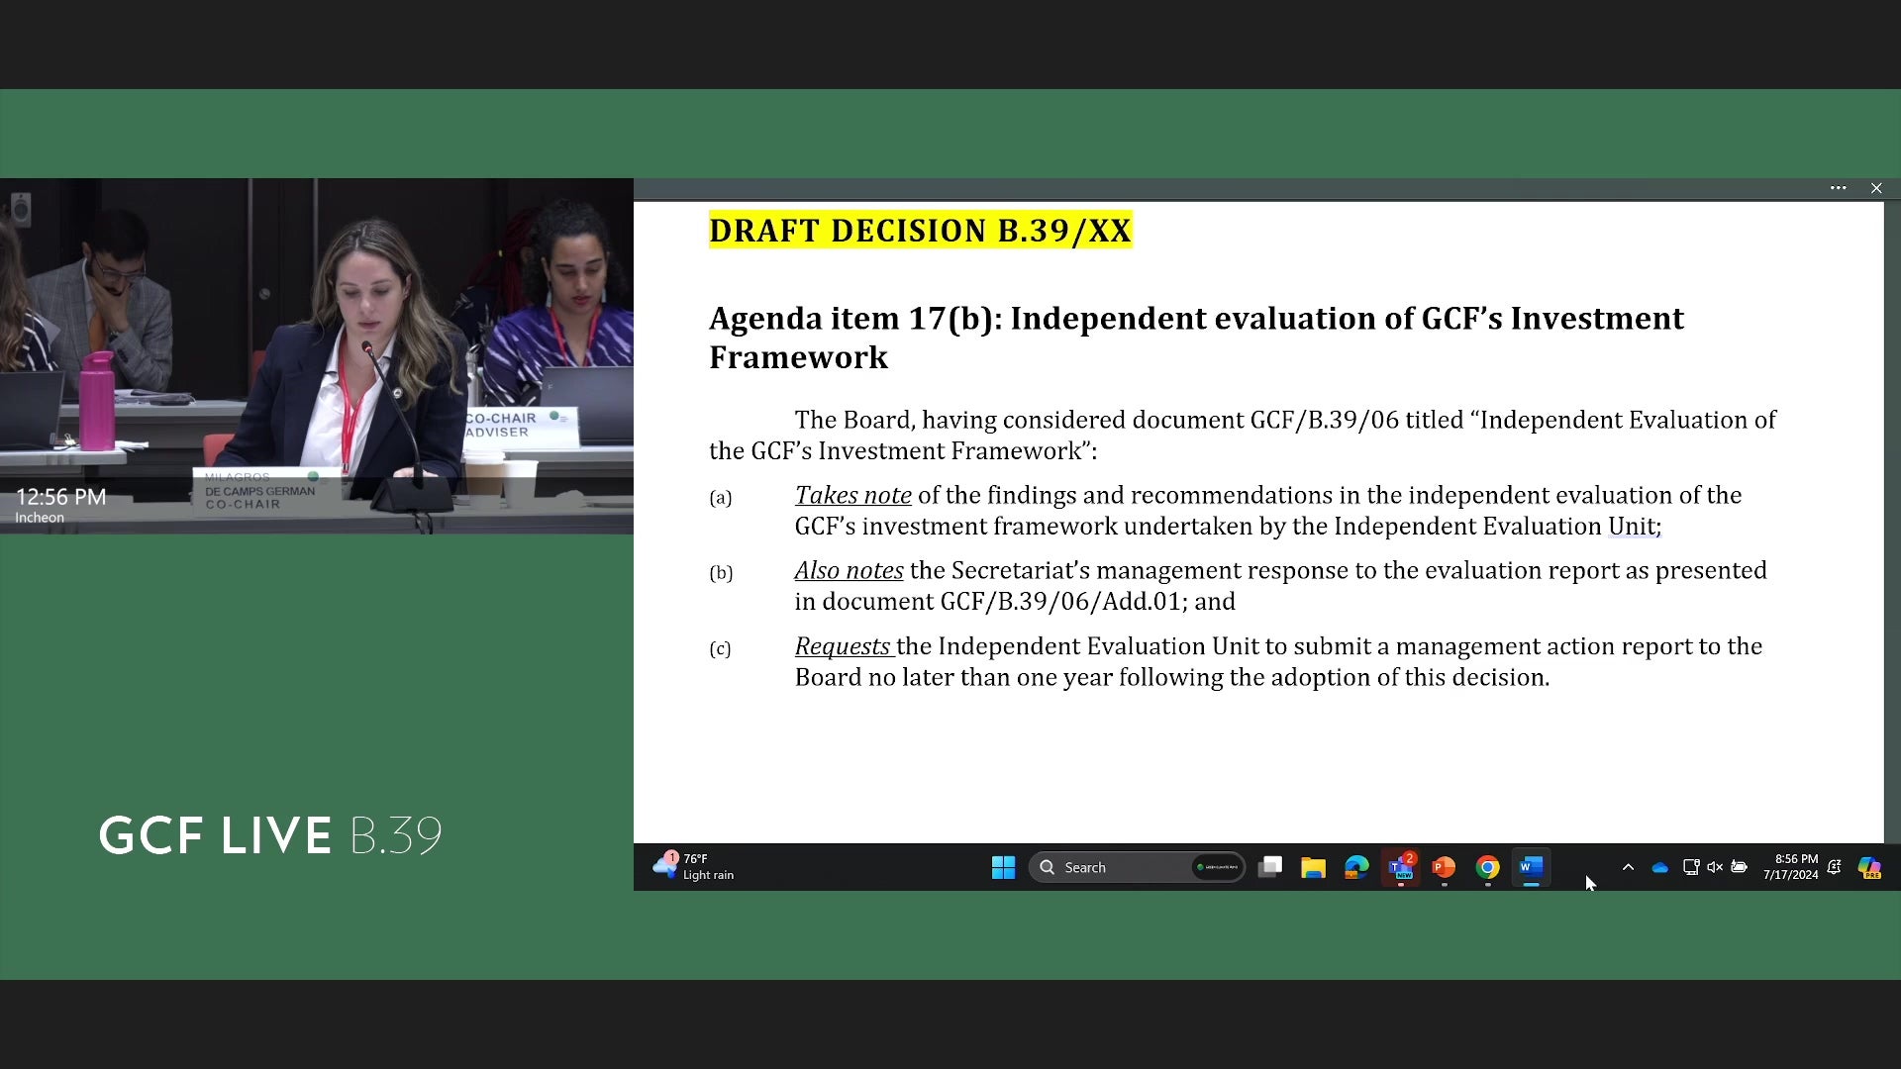The height and width of the screenshot is (1069, 1901).
Task: Click document reference 'GCF/B.39/06/Add.01'
Action: tap(1060, 602)
